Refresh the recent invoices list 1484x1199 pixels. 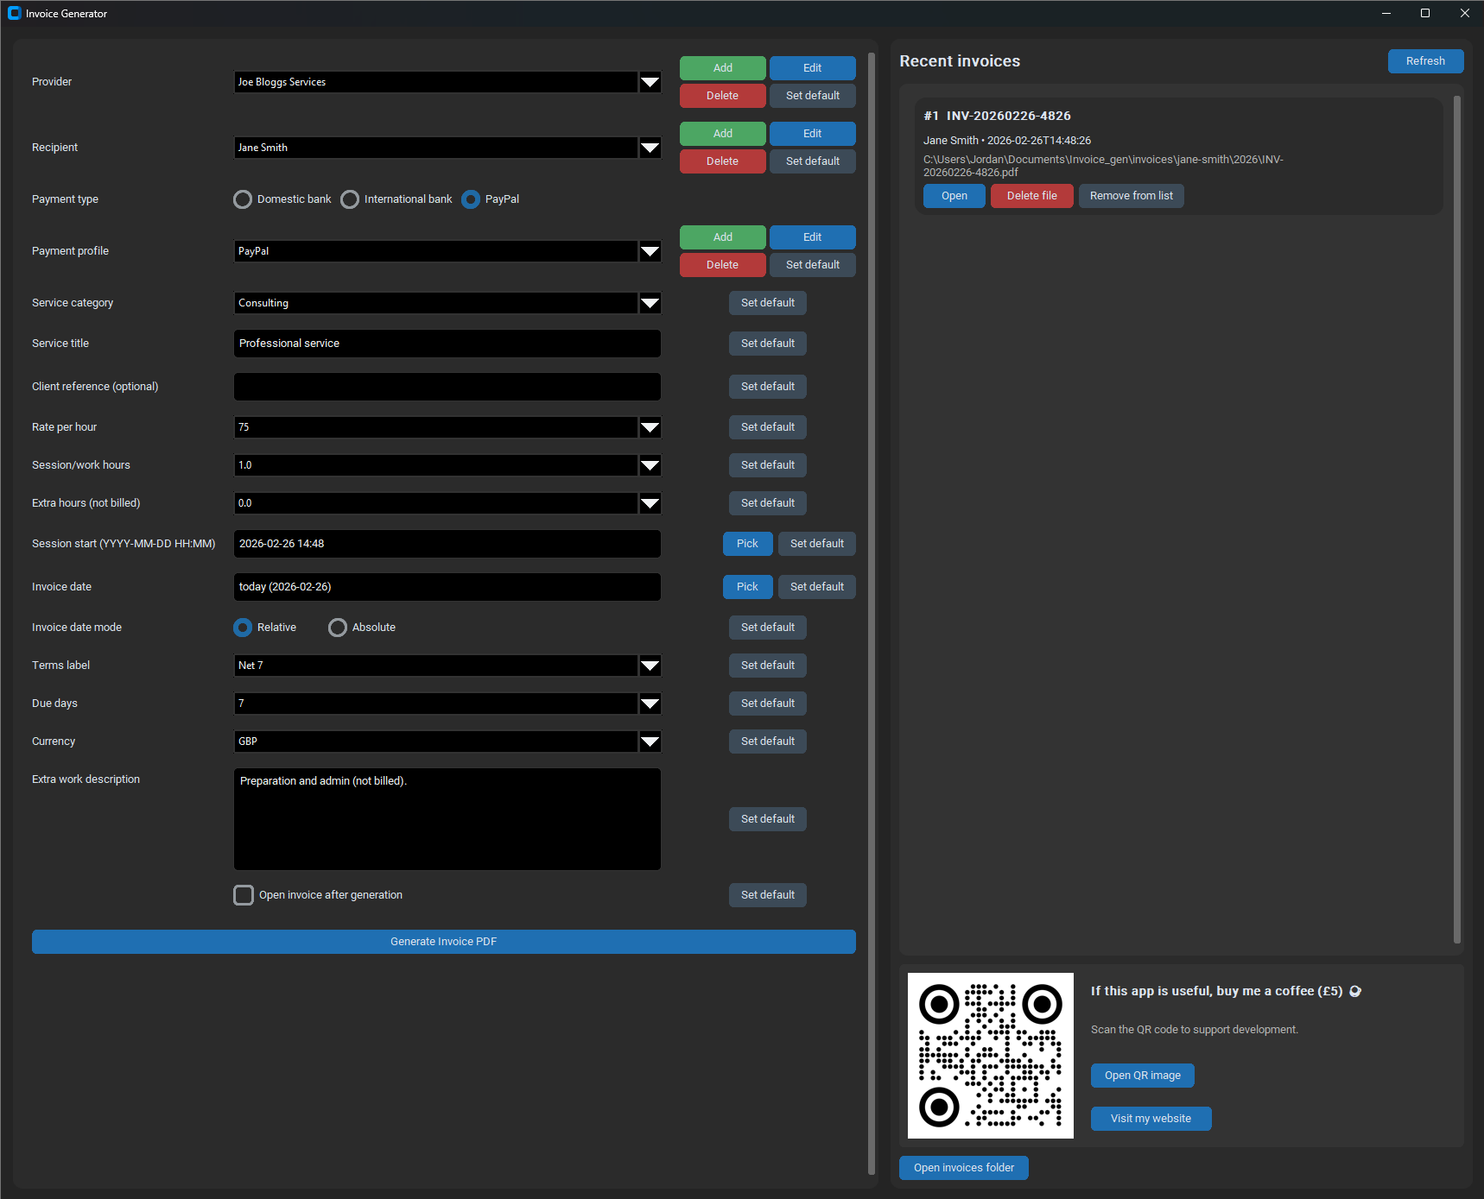(x=1425, y=60)
